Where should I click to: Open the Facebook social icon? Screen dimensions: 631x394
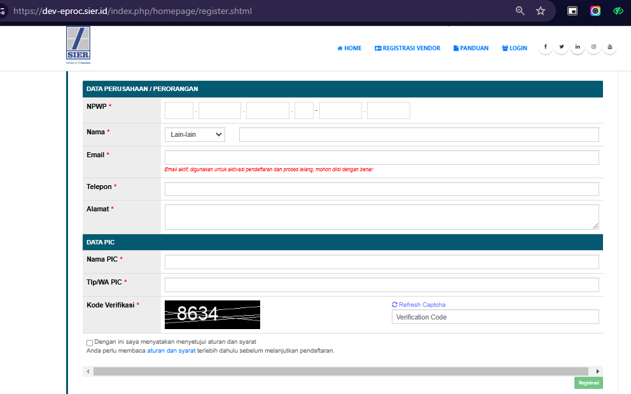tap(545, 47)
